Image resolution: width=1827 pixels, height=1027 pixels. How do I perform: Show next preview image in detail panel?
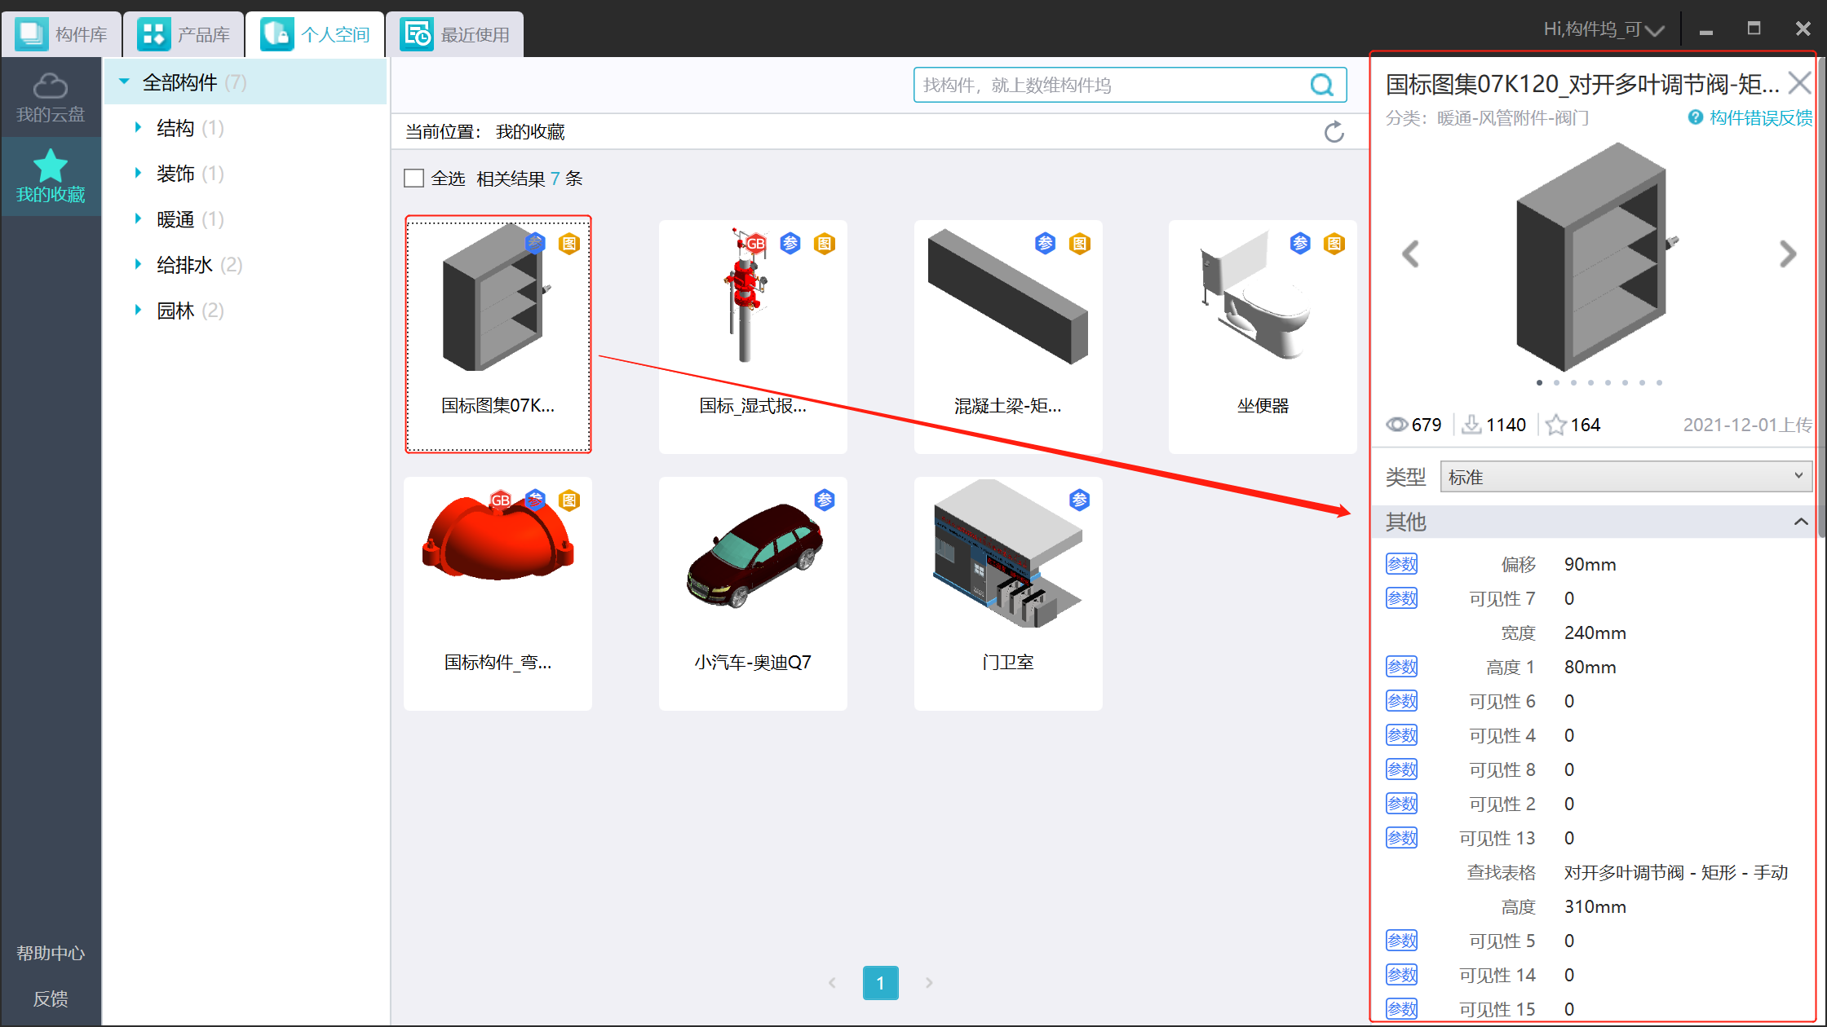pos(1788,254)
